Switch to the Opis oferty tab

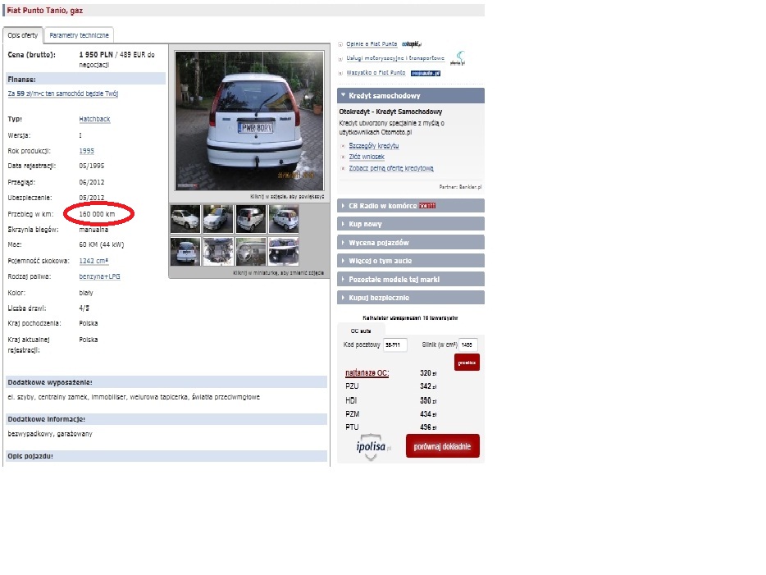point(23,35)
